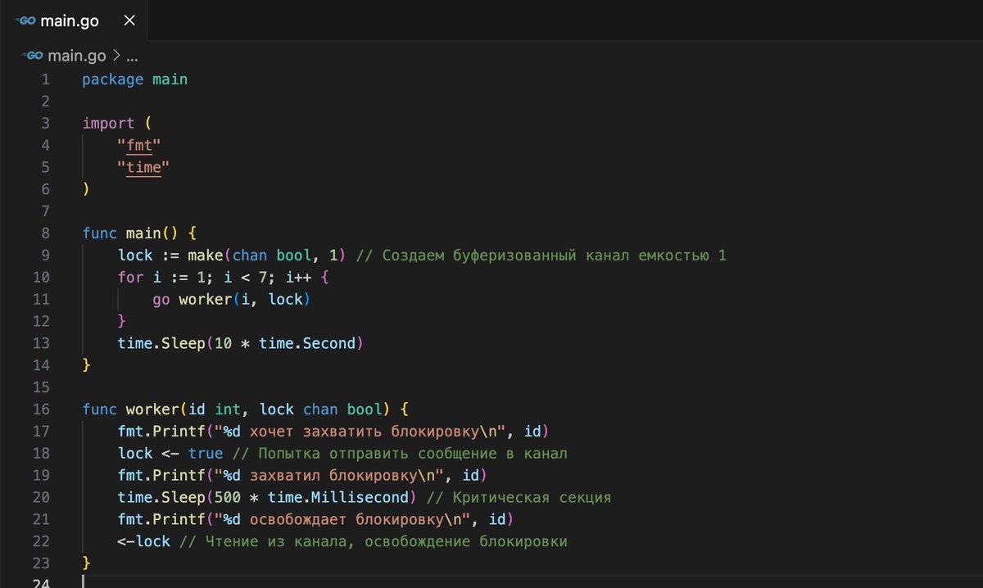This screenshot has height=588, width=983.
Task: Click the "go worker(i, lock)" statement
Action: (x=231, y=300)
